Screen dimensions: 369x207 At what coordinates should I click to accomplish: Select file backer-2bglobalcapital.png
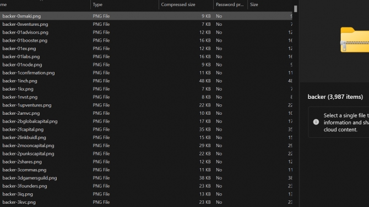coord(30,121)
